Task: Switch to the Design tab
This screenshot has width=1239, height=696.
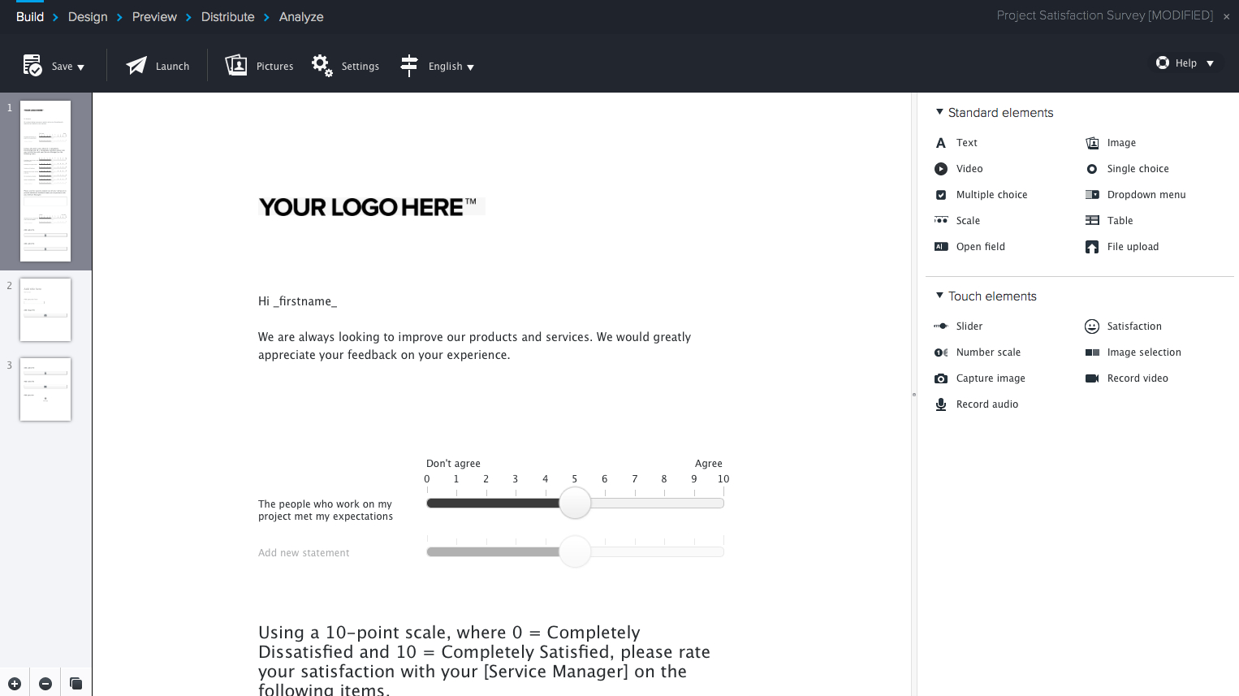Action: pos(88,17)
